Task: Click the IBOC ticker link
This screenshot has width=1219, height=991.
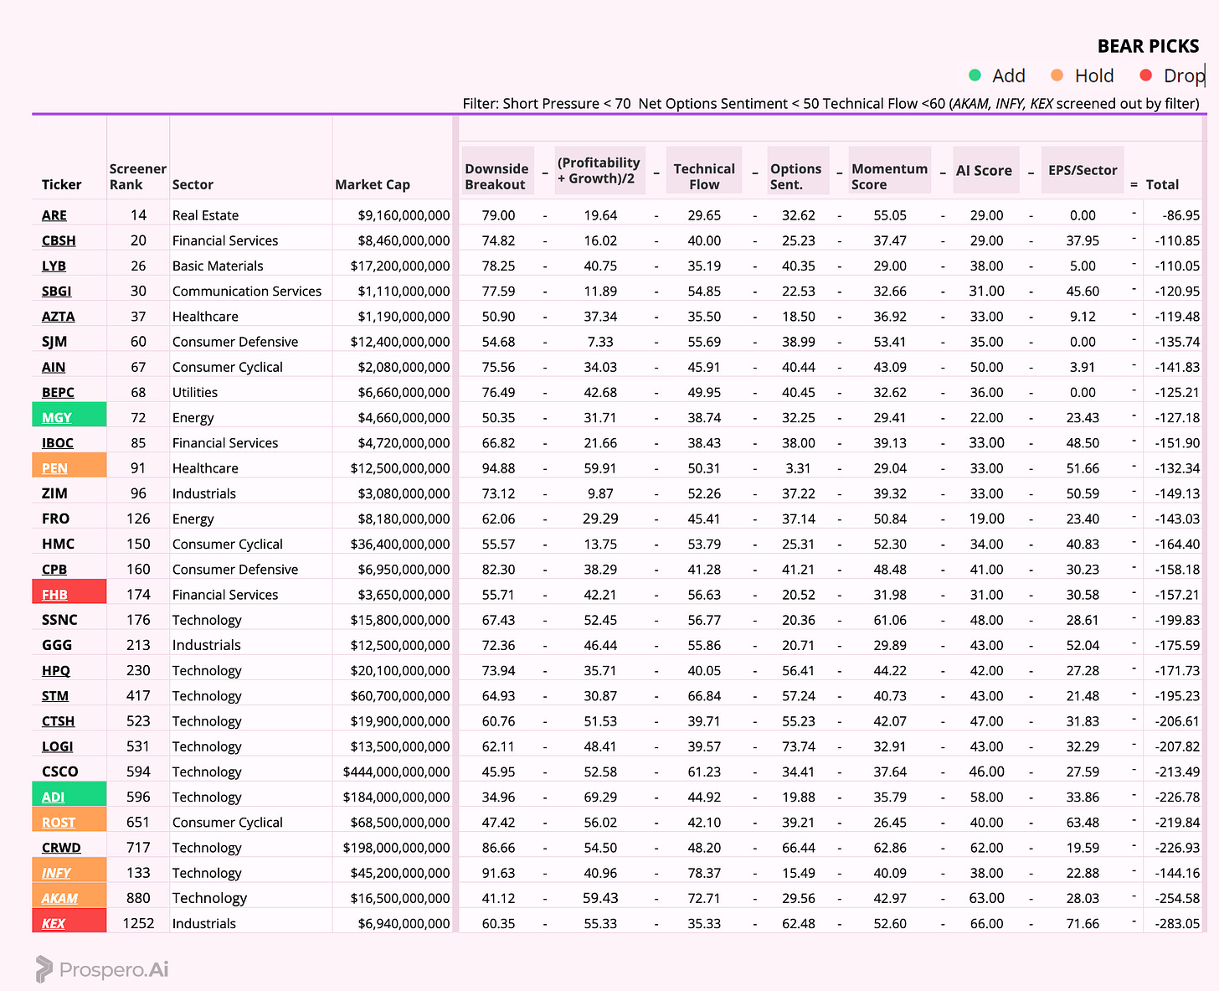Action: (x=58, y=442)
